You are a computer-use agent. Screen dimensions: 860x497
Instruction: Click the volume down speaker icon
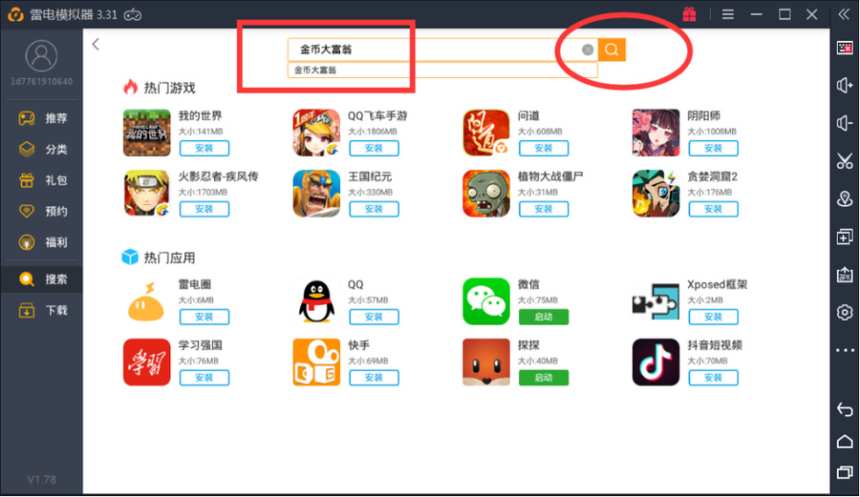(x=845, y=123)
